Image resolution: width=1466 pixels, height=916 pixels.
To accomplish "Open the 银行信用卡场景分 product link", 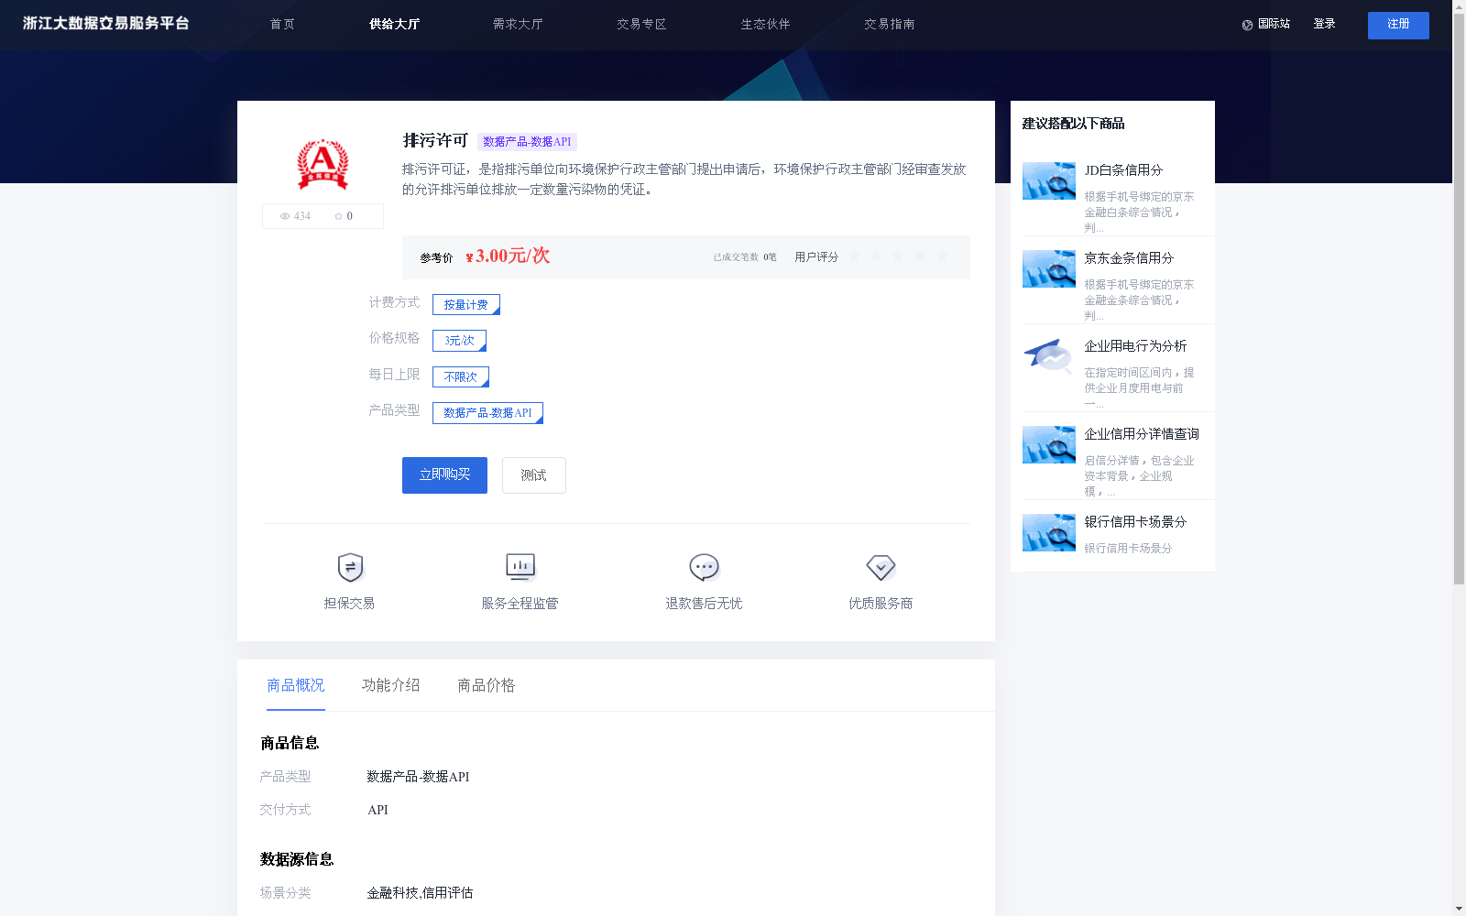I will tap(1135, 522).
